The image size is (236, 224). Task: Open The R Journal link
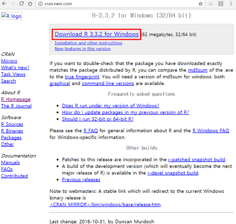(x=16, y=106)
